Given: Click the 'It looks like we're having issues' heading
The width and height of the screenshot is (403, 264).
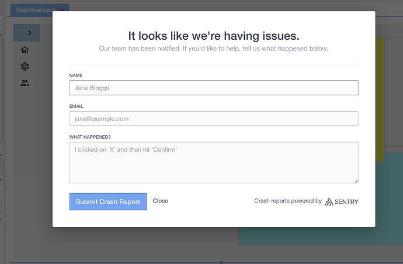Looking at the screenshot, I should coord(213,36).
